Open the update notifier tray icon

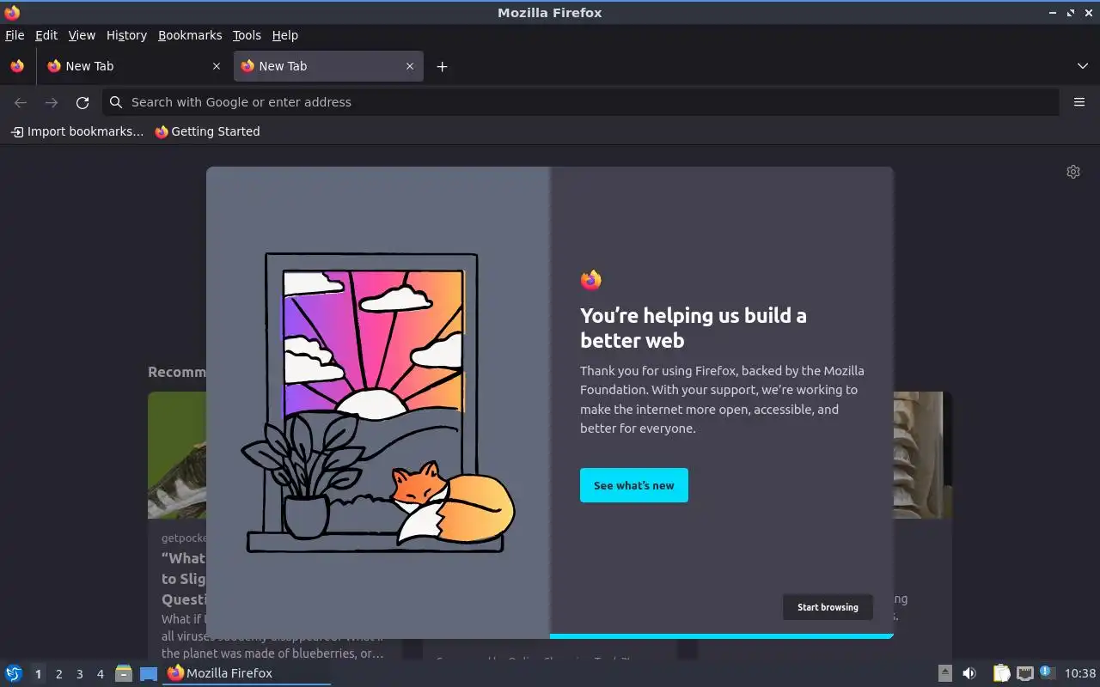point(1047,672)
